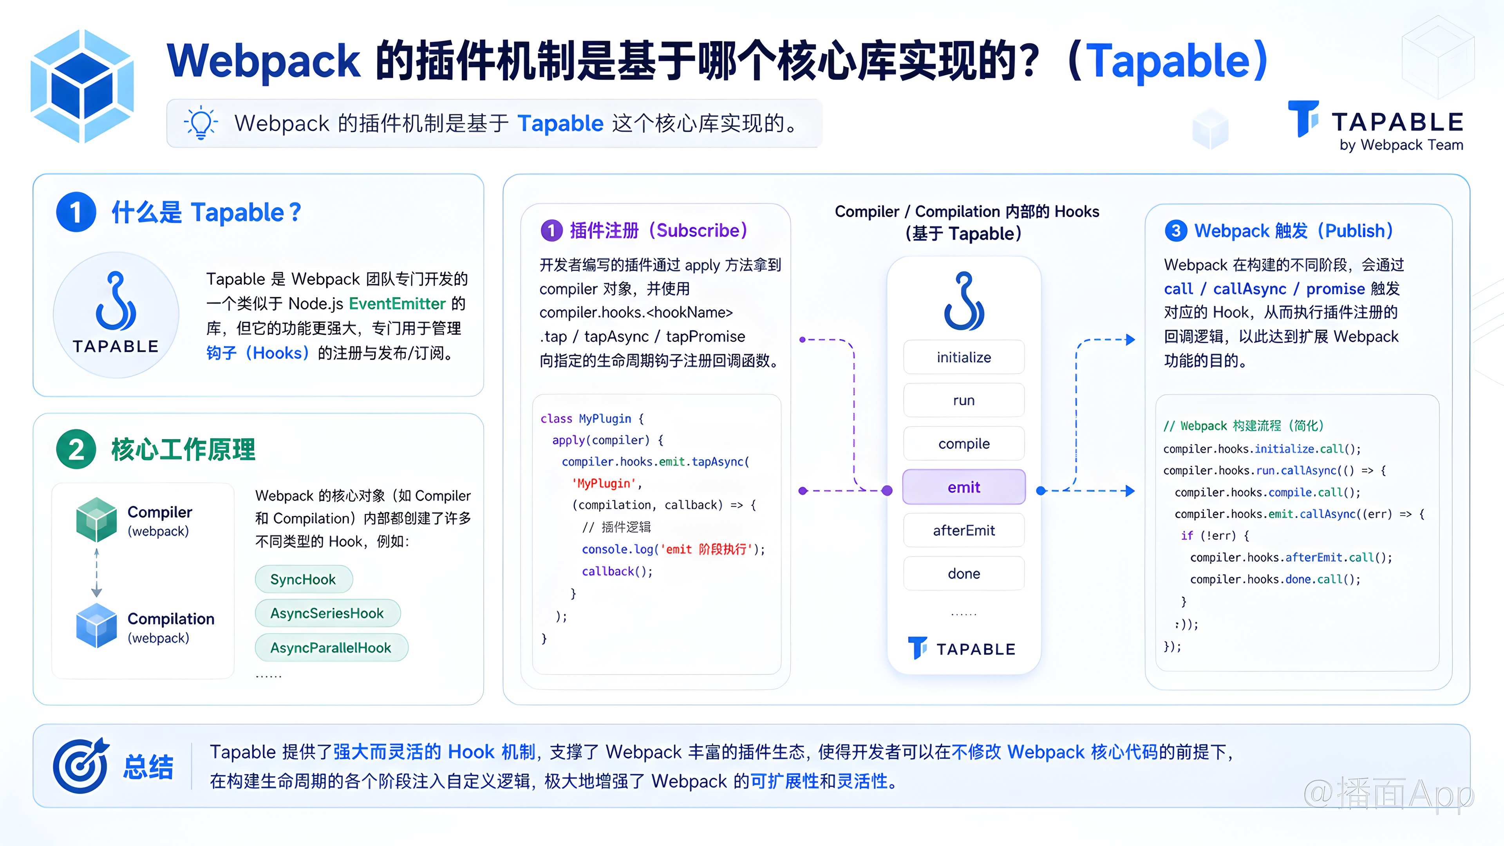Select the SyncHook pill
The width and height of the screenshot is (1504, 846).
[304, 579]
